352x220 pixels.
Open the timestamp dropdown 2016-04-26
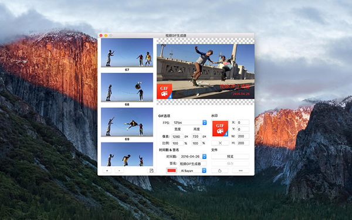[193, 157]
